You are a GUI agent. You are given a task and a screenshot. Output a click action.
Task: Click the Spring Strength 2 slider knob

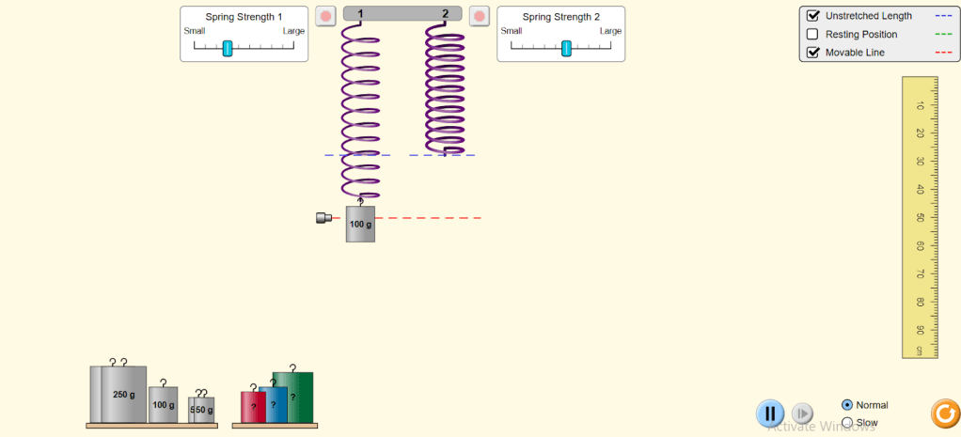point(566,48)
